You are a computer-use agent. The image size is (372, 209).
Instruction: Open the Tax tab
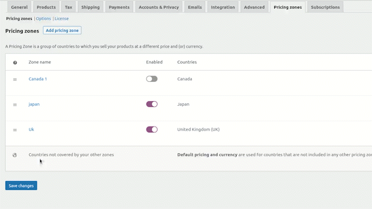[x=69, y=7]
